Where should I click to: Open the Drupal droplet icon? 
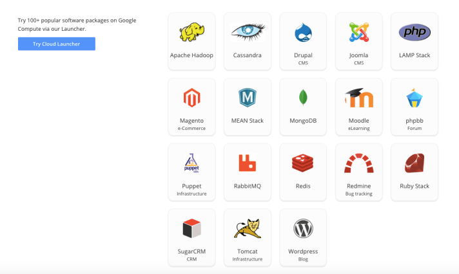pyautogui.click(x=303, y=32)
